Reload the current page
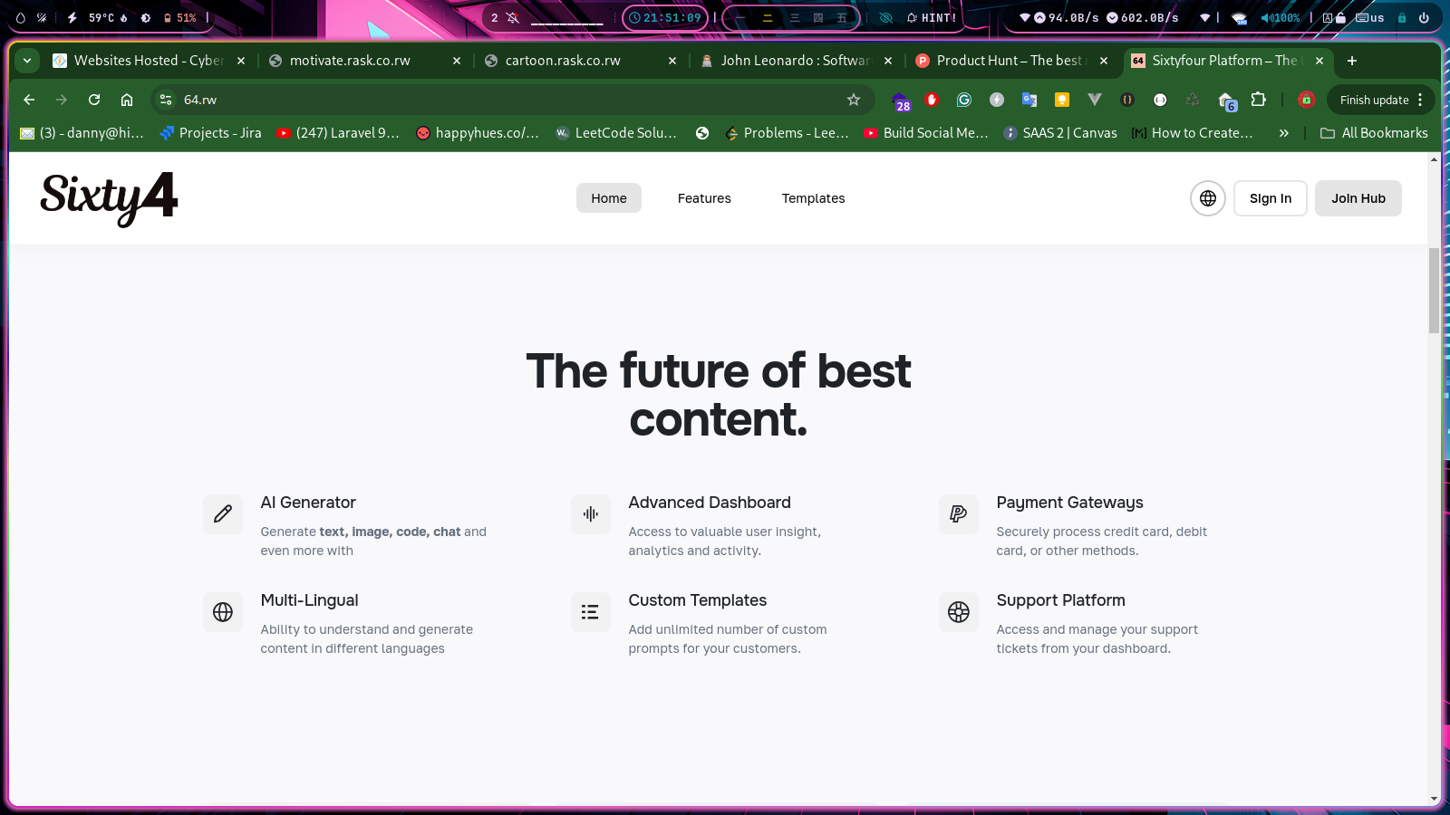 pos(94,100)
